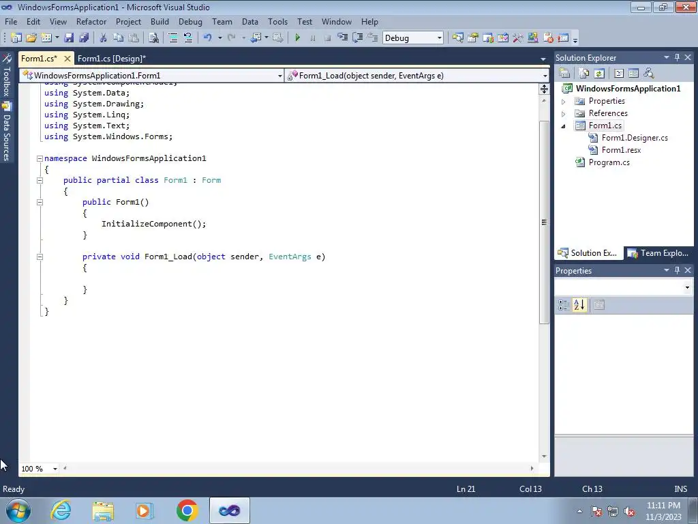The width and height of the screenshot is (698, 524).
Task: Click the Step Into icon
Action: tap(342, 38)
